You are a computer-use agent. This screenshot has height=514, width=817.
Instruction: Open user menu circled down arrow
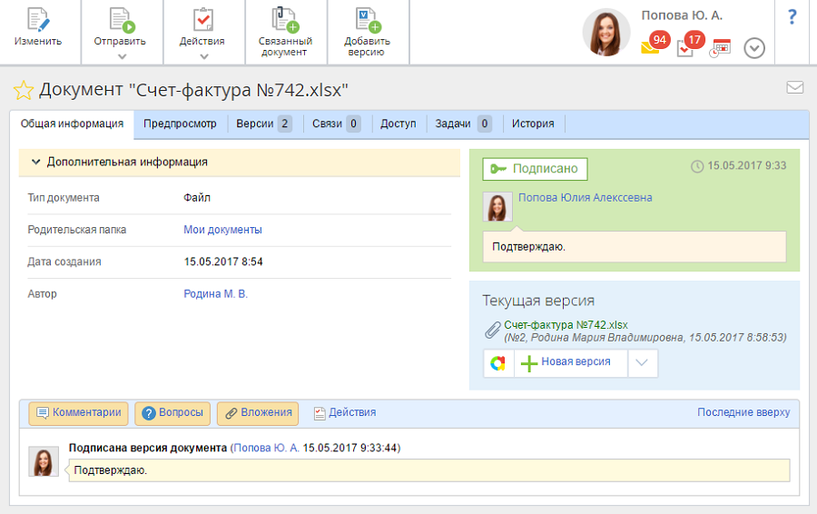click(754, 48)
